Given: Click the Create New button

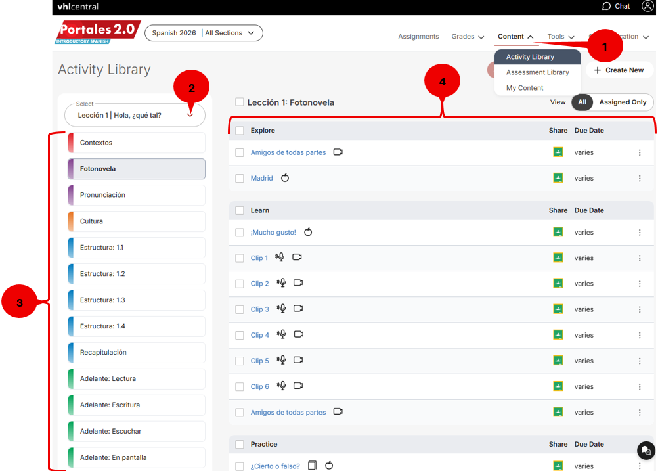Looking at the screenshot, I should (619, 70).
